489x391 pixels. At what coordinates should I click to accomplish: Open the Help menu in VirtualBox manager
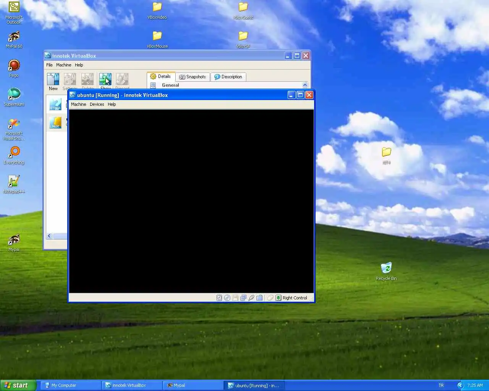(79, 65)
